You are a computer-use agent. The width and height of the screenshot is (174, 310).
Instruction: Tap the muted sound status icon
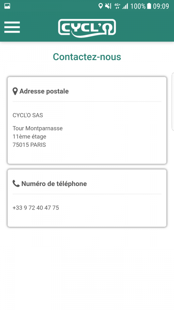click(x=108, y=6)
